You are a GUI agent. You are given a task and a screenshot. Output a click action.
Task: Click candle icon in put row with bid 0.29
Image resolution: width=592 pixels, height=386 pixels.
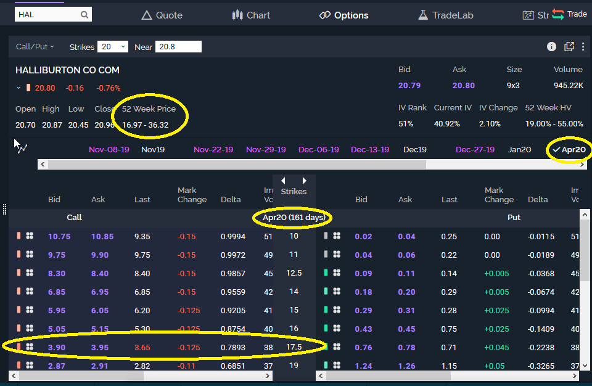point(326,310)
